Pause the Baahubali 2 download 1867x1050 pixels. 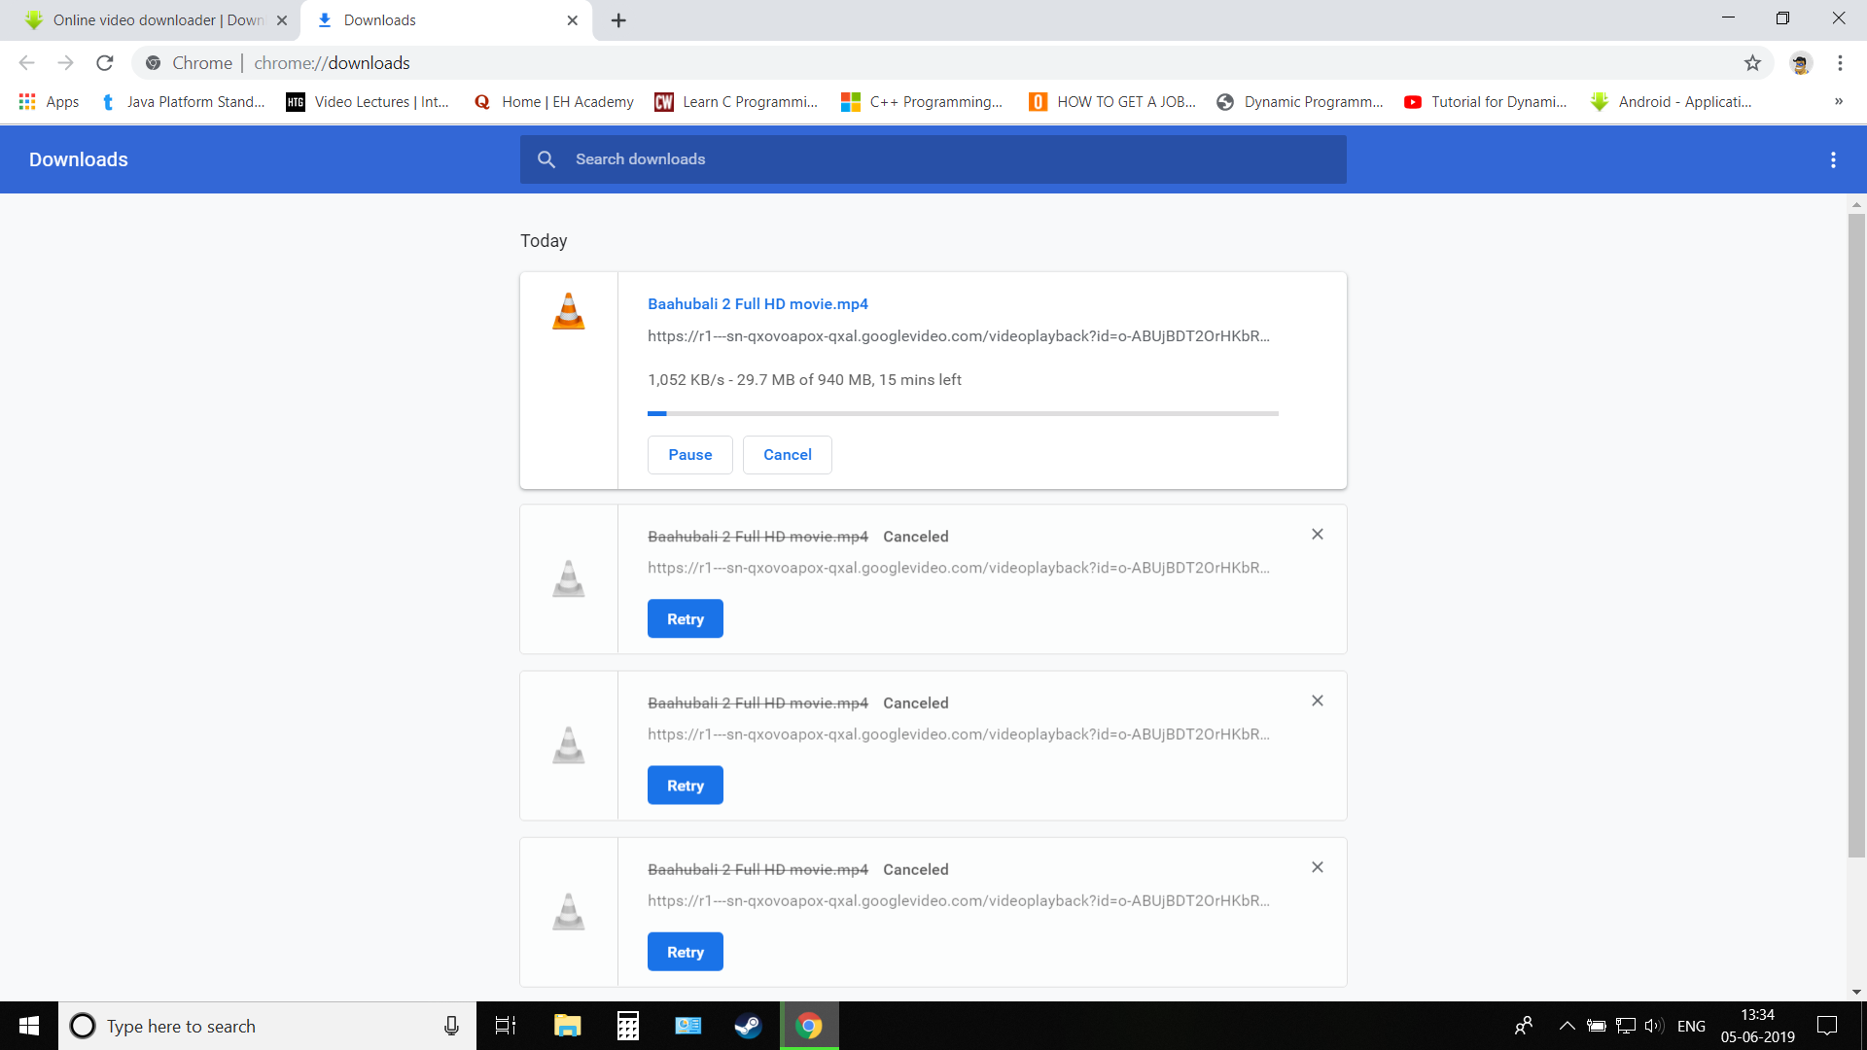coord(689,455)
